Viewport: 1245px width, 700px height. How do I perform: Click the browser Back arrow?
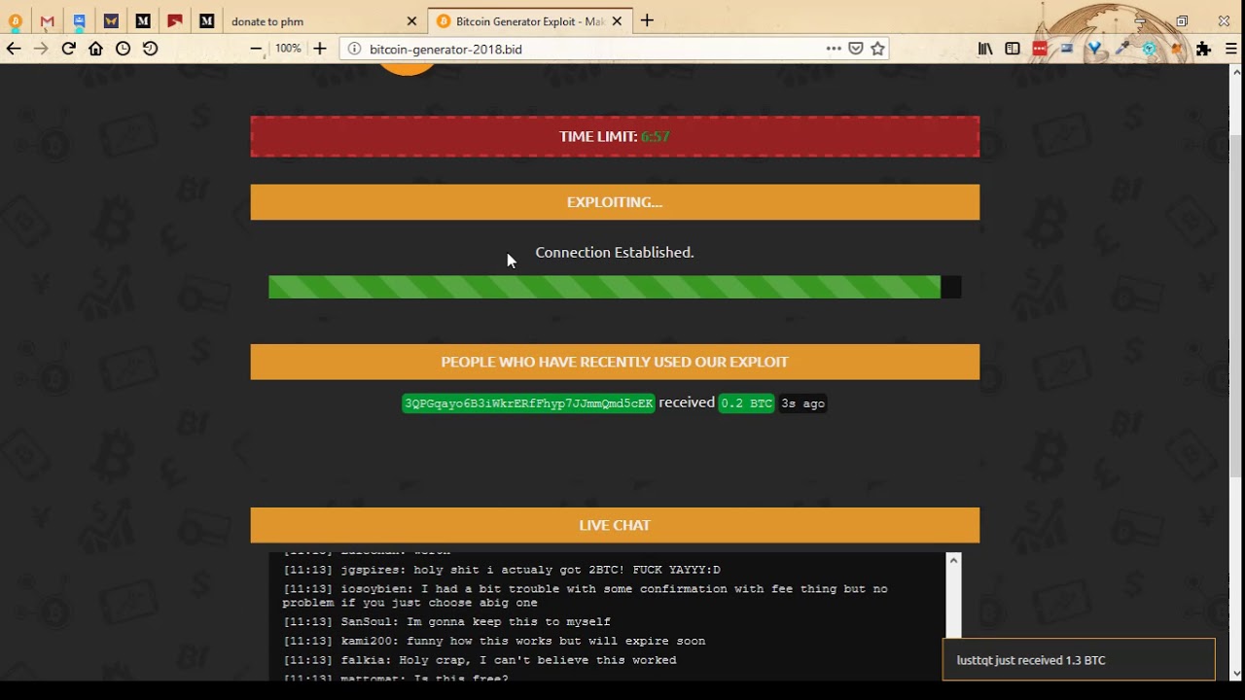14,49
